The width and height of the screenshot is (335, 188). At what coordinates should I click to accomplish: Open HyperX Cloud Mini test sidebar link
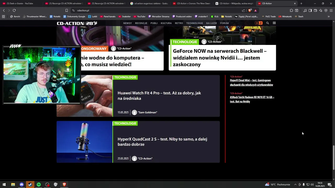tap(252, 83)
